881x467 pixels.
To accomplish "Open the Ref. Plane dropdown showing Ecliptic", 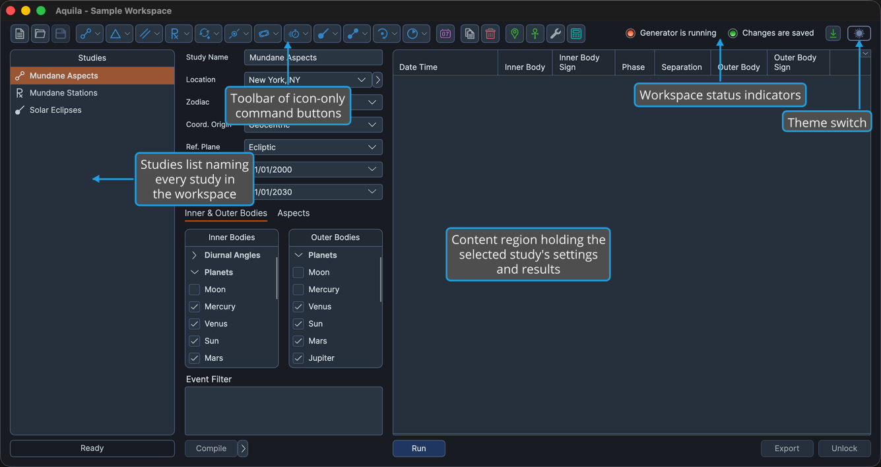I will [x=313, y=147].
